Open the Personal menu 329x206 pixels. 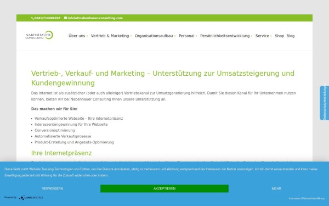tap(186, 36)
